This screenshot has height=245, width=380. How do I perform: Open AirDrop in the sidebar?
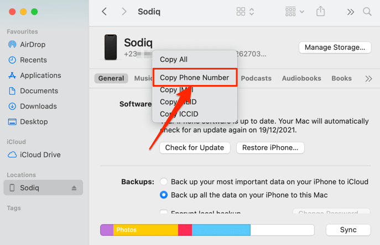tap(33, 45)
